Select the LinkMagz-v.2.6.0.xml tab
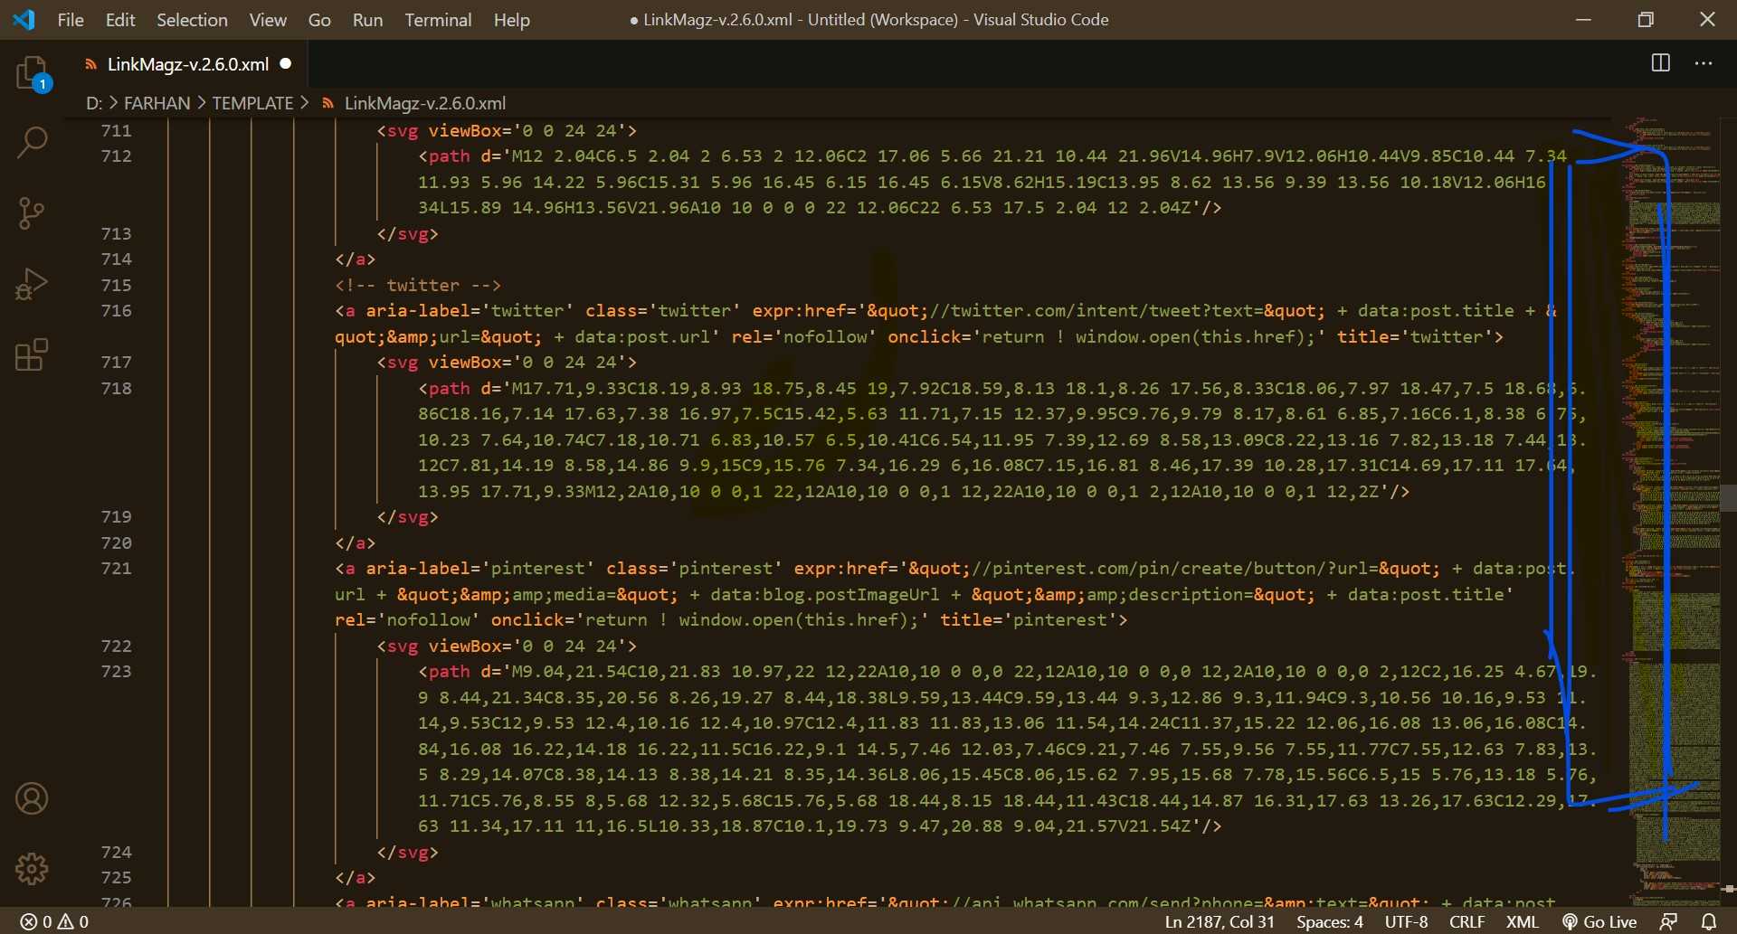The width and height of the screenshot is (1737, 934). point(186,63)
